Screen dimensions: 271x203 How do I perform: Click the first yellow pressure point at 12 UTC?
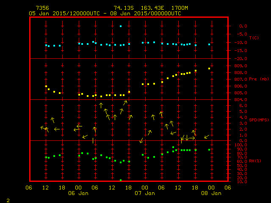[x=46, y=86]
